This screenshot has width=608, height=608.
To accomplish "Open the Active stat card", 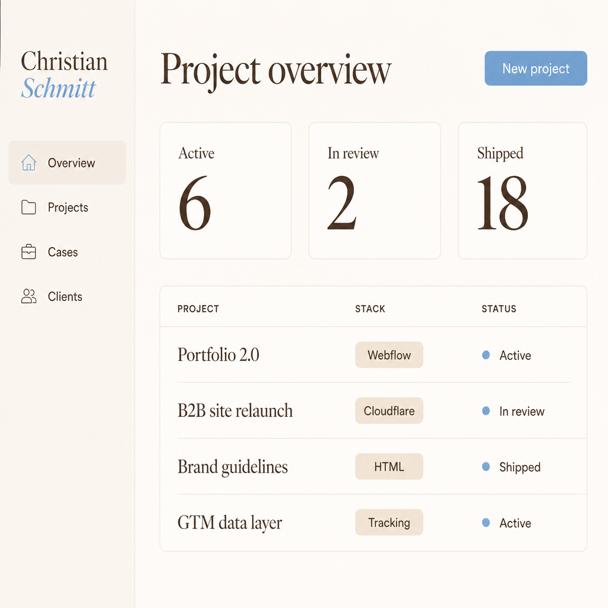I will coord(226,191).
